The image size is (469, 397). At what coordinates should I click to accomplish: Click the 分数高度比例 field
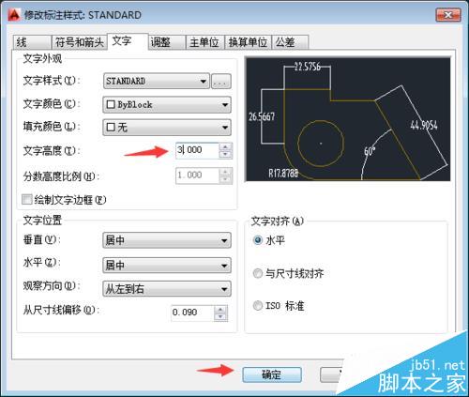click(x=197, y=176)
